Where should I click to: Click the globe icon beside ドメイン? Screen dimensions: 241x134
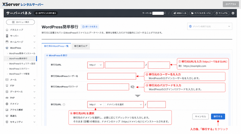pyautogui.click(x=7, y=104)
